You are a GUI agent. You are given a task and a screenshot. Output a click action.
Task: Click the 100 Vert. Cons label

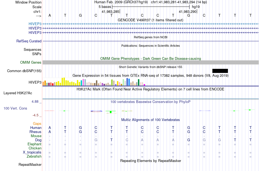(15, 108)
